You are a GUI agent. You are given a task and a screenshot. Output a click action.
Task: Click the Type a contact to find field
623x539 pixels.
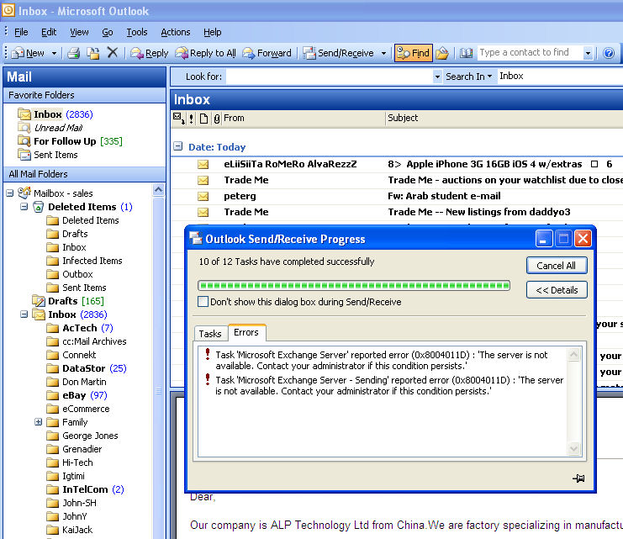(x=530, y=52)
